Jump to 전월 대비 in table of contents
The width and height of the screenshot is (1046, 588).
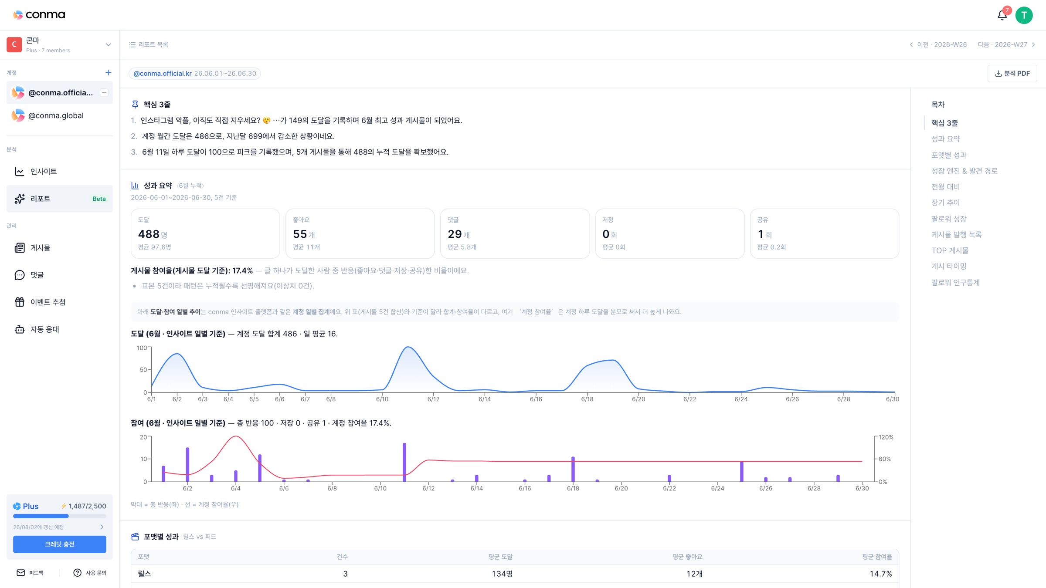(x=945, y=187)
